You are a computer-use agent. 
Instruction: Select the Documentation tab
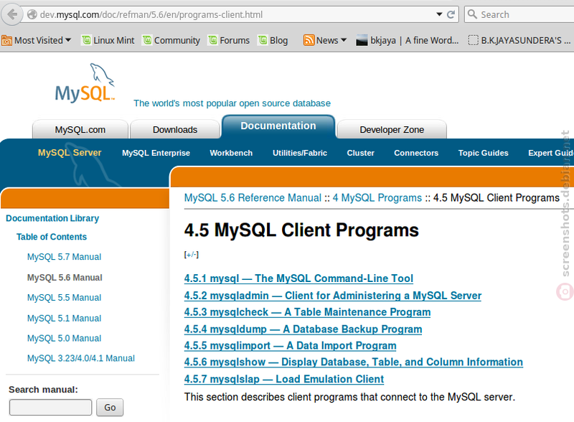[278, 126]
